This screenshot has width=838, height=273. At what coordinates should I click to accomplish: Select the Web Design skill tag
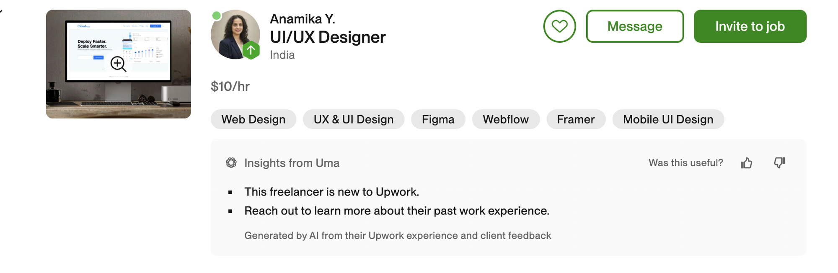(x=253, y=119)
